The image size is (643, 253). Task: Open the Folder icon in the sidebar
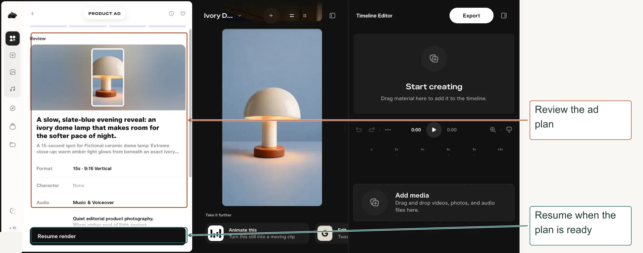[x=13, y=144]
